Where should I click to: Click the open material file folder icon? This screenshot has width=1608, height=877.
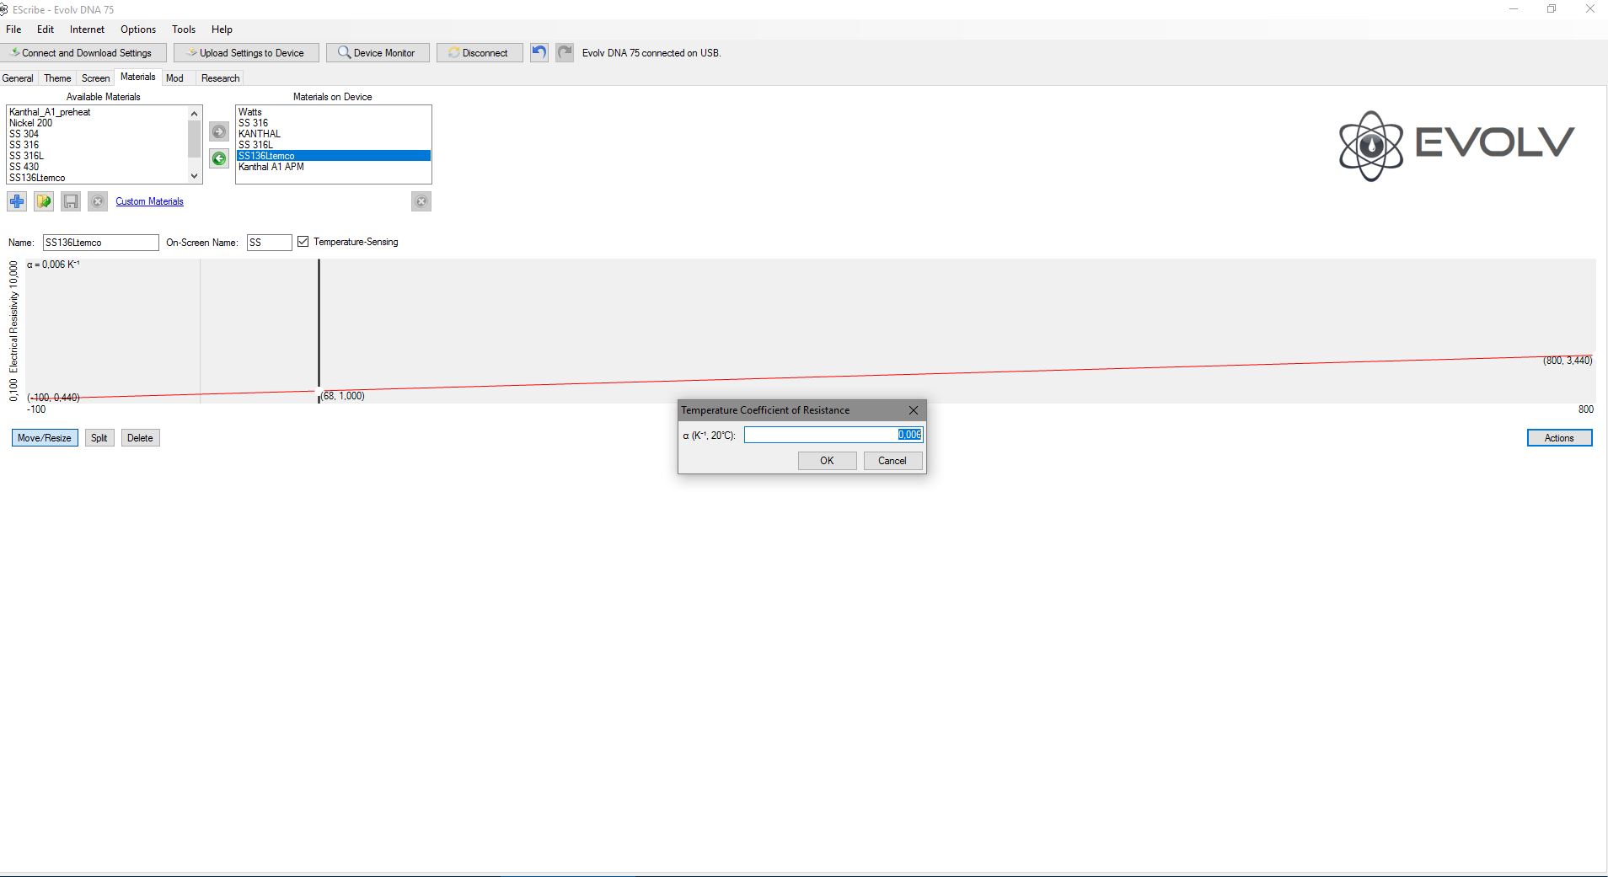click(x=44, y=201)
